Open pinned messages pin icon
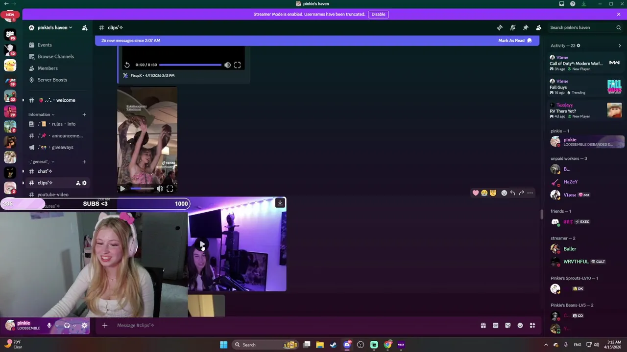Screen dimensions: 627x352 pos(526,27)
